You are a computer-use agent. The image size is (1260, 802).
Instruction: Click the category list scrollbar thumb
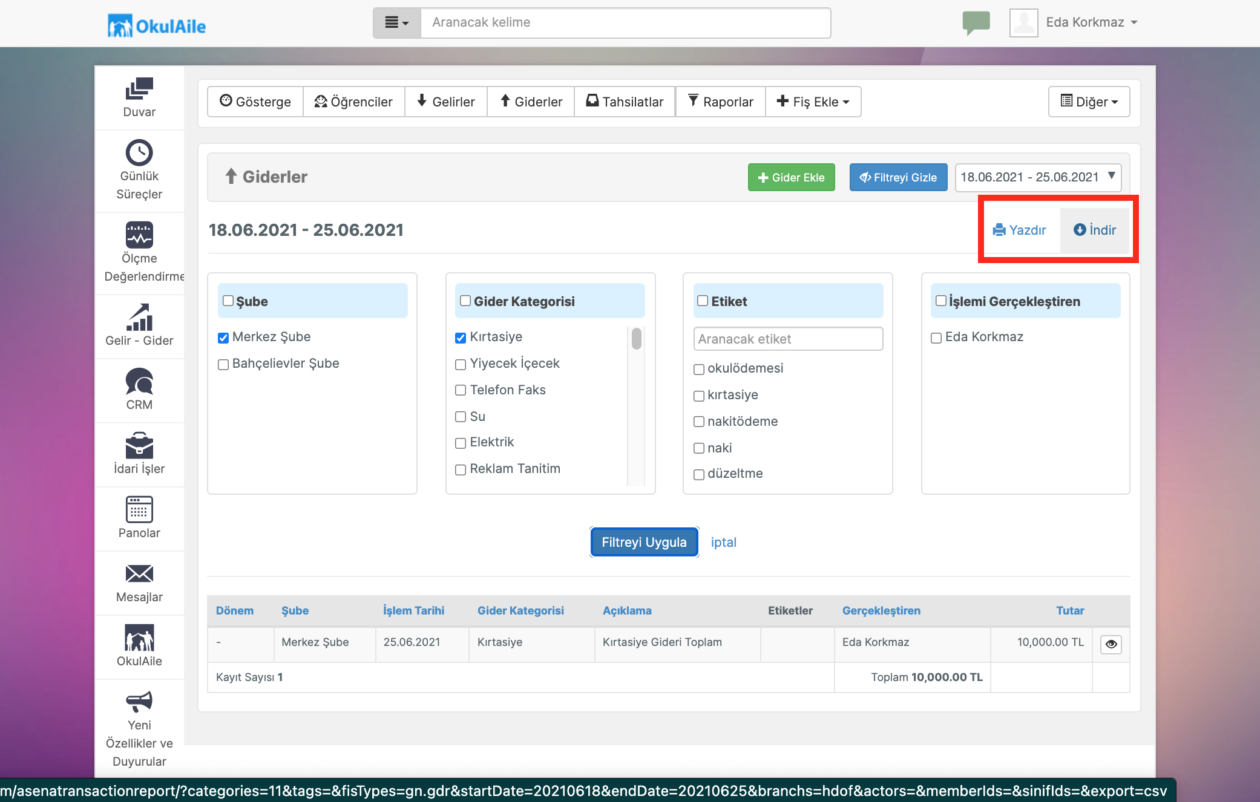(x=636, y=338)
